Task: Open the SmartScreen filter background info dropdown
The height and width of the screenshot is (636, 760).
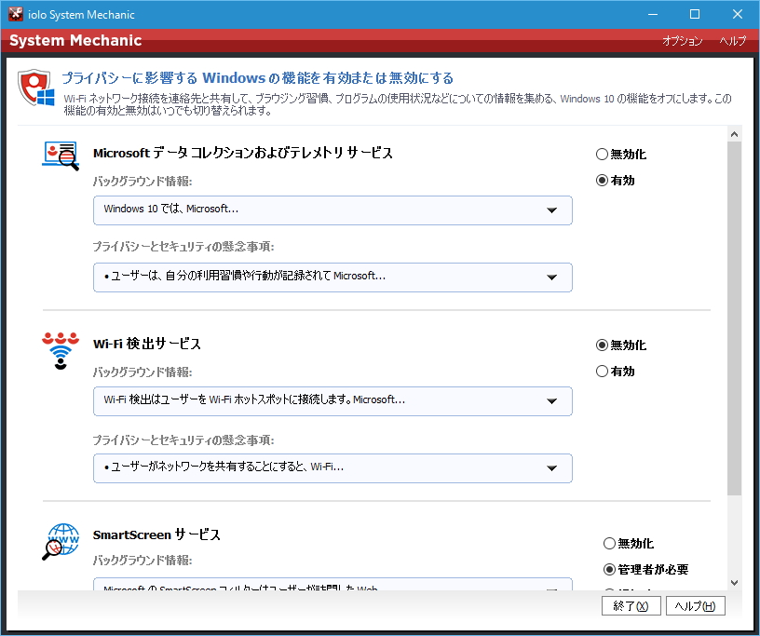Action: click(332, 584)
